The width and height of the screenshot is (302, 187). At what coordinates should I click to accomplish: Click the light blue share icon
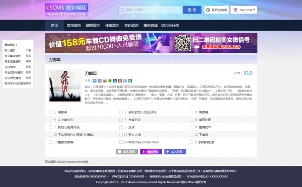pyautogui.click(x=125, y=80)
